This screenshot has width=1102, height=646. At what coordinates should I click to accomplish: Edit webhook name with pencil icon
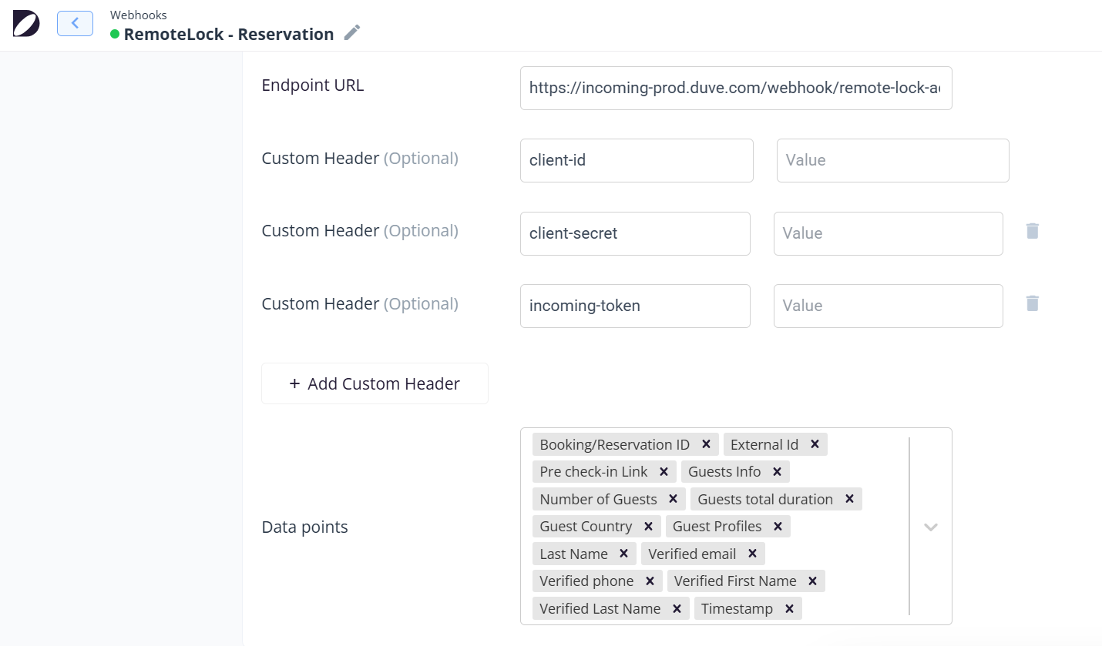pyautogui.click(x=352, y=32)
